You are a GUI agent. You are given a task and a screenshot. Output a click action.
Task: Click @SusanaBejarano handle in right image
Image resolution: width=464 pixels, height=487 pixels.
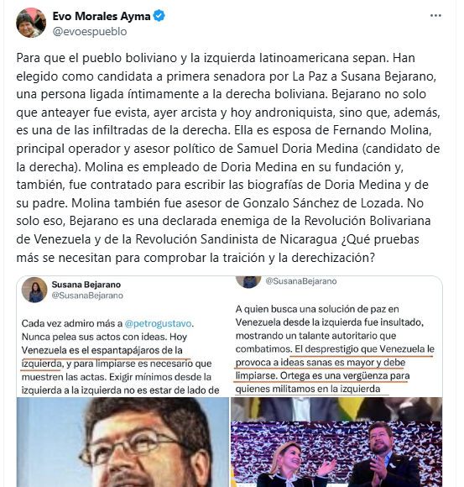pyautogui.click(x=301, y=281)
